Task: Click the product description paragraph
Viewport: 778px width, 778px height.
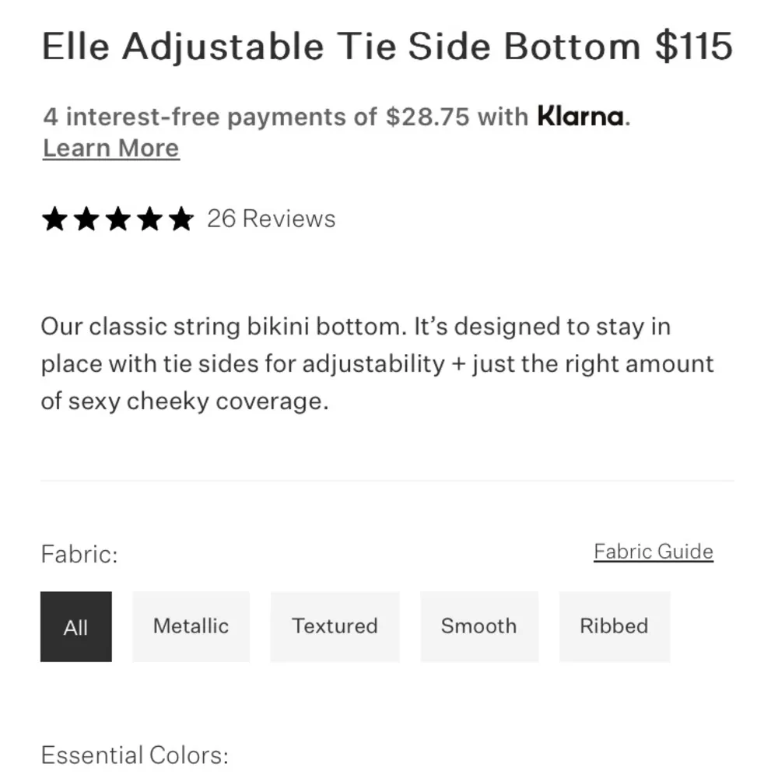Action: [x=377, y=363]
